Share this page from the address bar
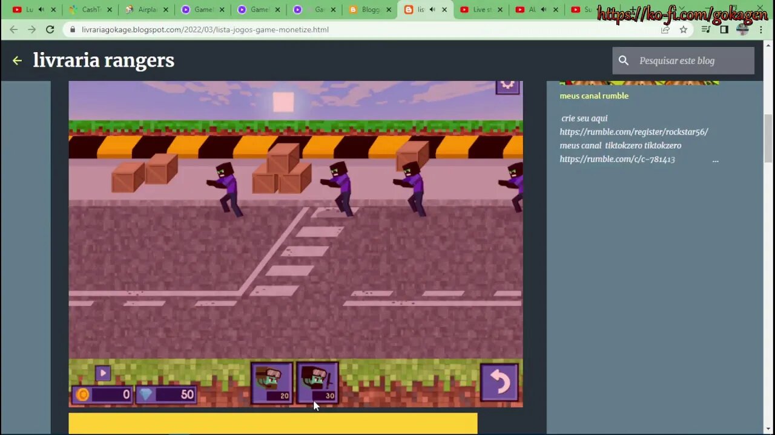The image size is (775, 435). pyautogui.click(x=665, y=30)
